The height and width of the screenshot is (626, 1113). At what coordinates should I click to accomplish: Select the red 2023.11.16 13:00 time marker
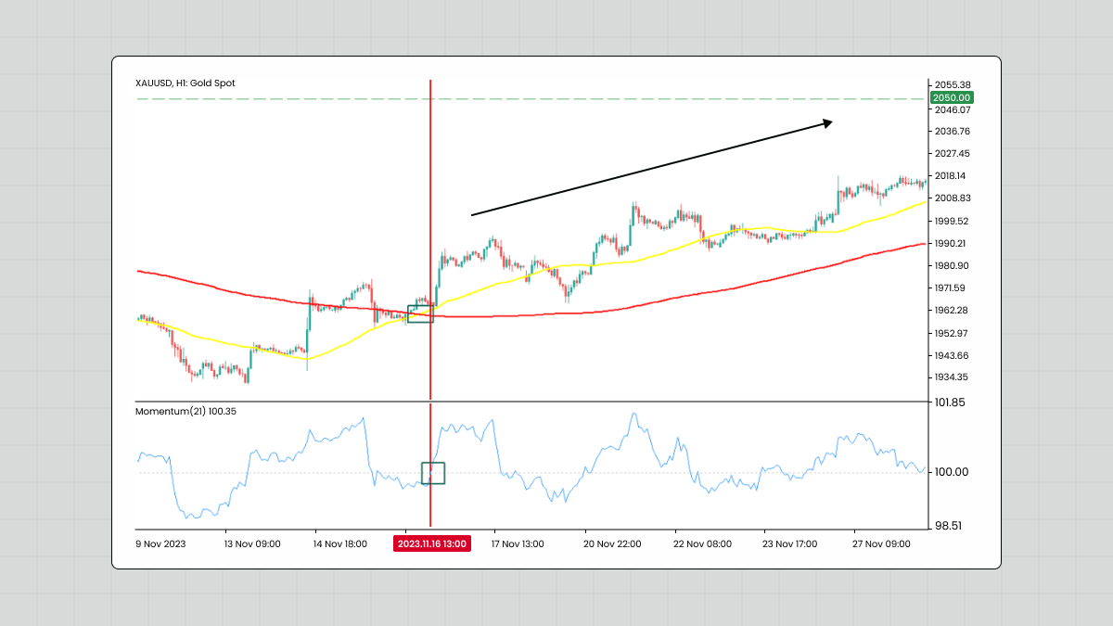point(431,544)
